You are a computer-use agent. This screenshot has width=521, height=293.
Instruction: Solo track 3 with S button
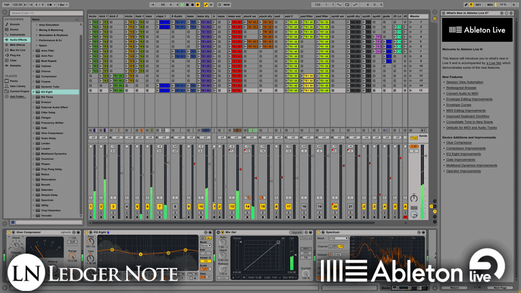[113, 212]
